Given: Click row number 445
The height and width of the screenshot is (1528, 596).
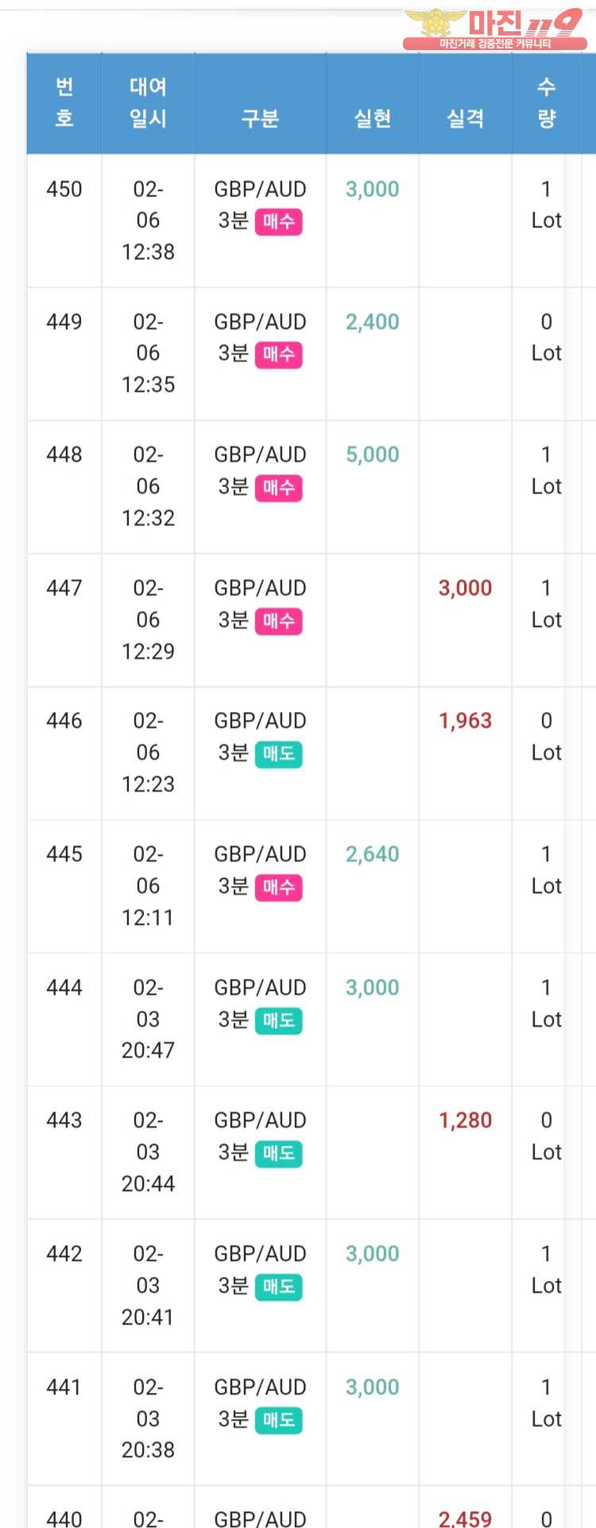Looking at the screenshot, I should click(64, 854).
